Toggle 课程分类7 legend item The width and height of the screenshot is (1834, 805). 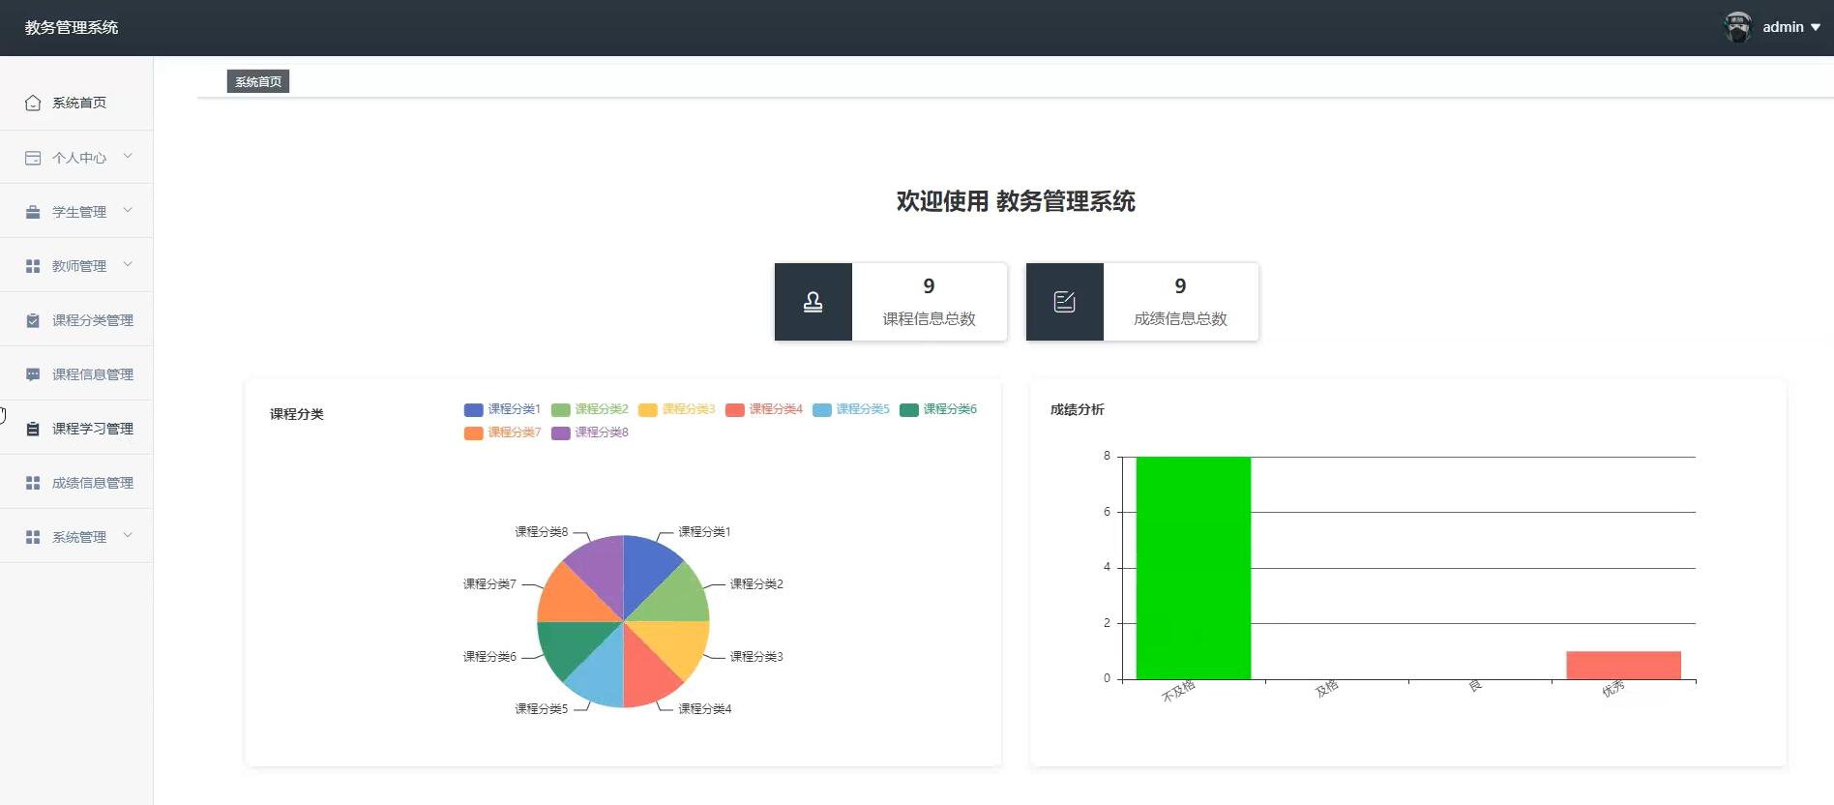tap(502, 432)
